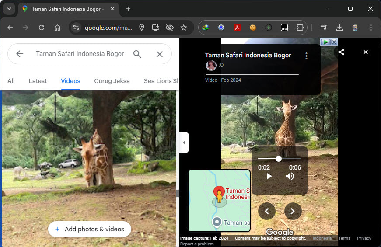The width and height of the screenshot is (381, 247).
Task: Open the Curug Jaksa tab
Action: pyautogui.click(x=112, y=81)
